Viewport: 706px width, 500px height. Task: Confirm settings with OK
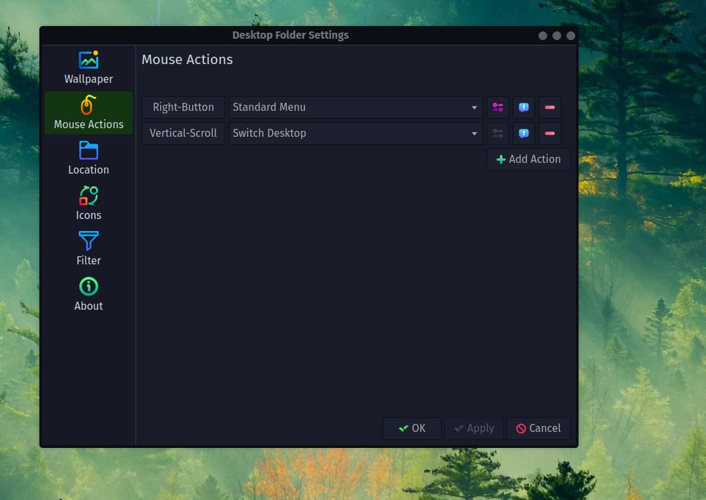point(412,428)
